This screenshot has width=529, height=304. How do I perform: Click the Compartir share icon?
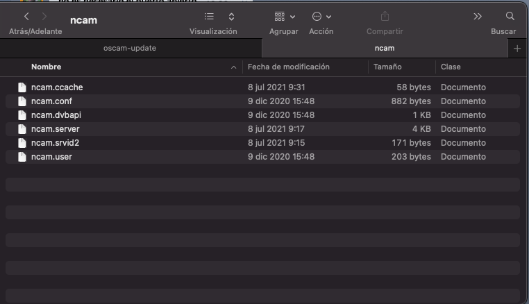click(384, 16)
